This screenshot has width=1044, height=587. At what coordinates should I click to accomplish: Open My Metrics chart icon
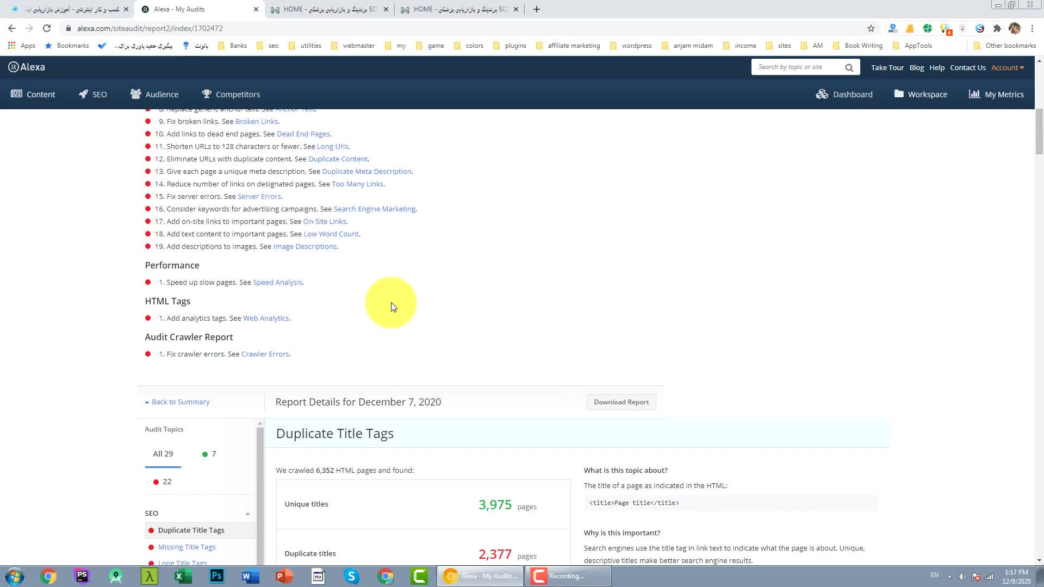(x=974, y=94)
